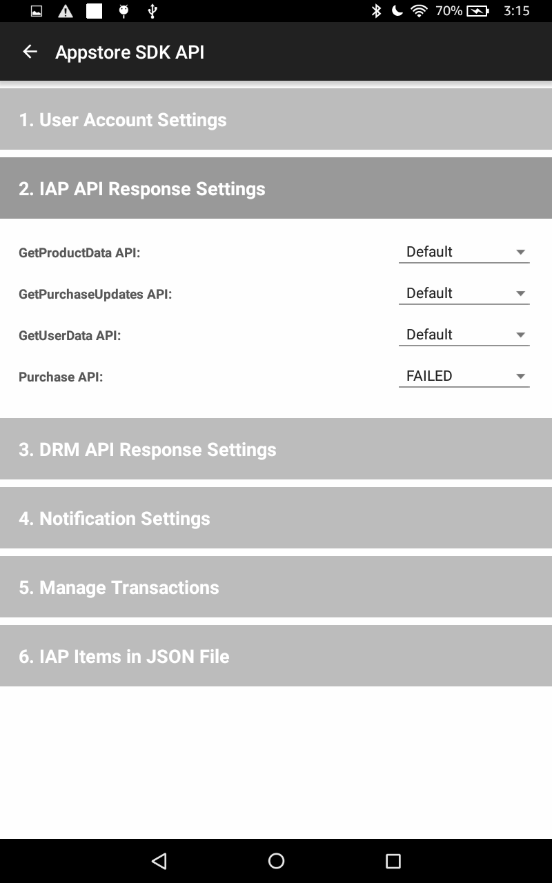This screenshot has height=883, width=552.
Task: Tap the Wi-Fi status bar icon
Action: click(419, 10)
